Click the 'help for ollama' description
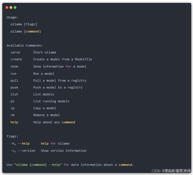The image size is (193, 175). tap(55, 144)
